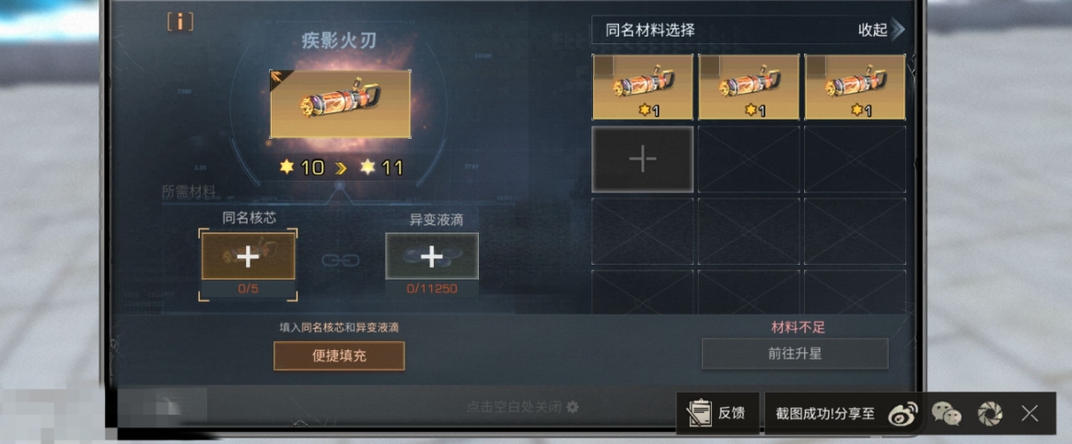Click the star 10 to 11 upgrade indicator
Image resolution: width=1072 pixels, height=444 pixels.
[341, 168]
